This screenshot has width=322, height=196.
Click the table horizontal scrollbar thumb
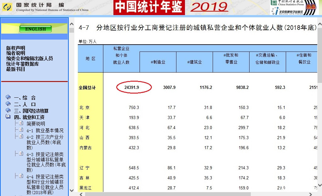pyautogui.click(x=168, y=194)
